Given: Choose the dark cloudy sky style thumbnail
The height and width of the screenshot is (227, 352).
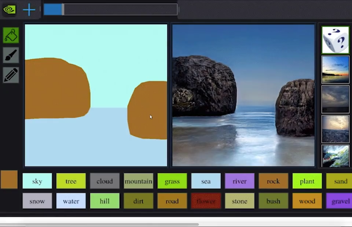Looking at the screenshot, I should [x=335, y=99].
